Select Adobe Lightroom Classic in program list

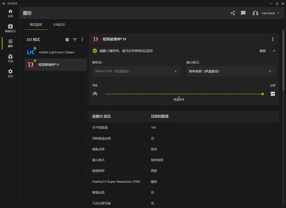tap(55, 52)
